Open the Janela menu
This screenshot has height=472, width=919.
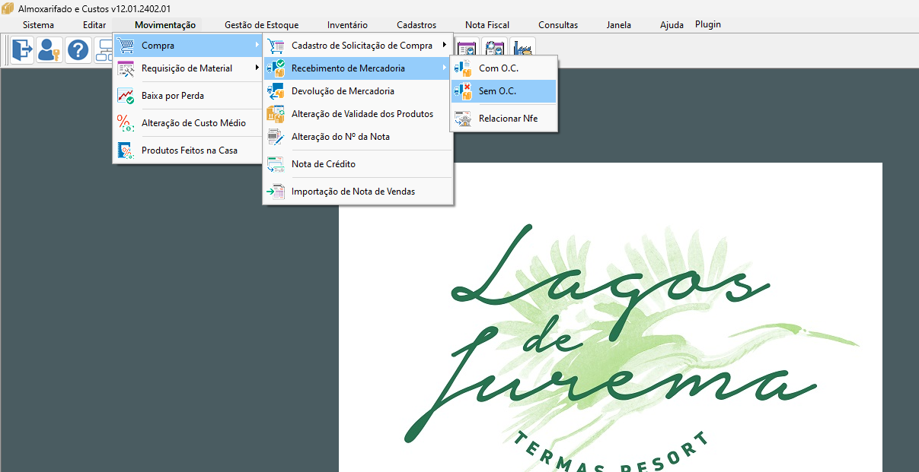click(x=619, y=25)
